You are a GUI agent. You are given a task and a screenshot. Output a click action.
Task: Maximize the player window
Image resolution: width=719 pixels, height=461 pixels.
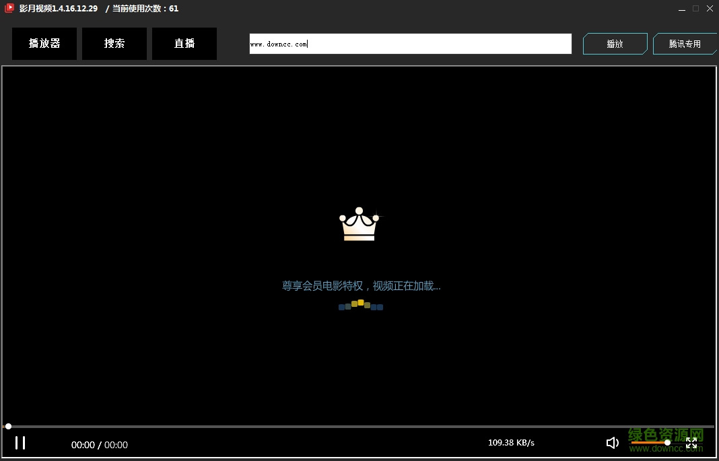695,8
